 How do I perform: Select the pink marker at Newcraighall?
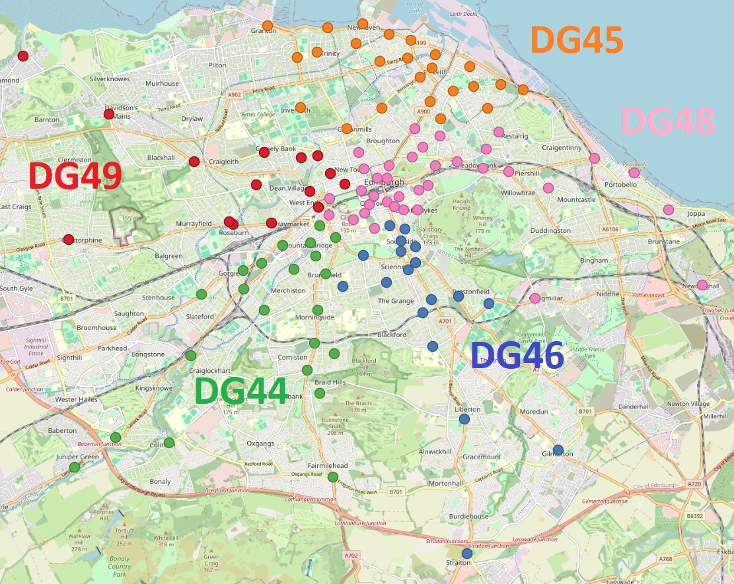point(702,285)
